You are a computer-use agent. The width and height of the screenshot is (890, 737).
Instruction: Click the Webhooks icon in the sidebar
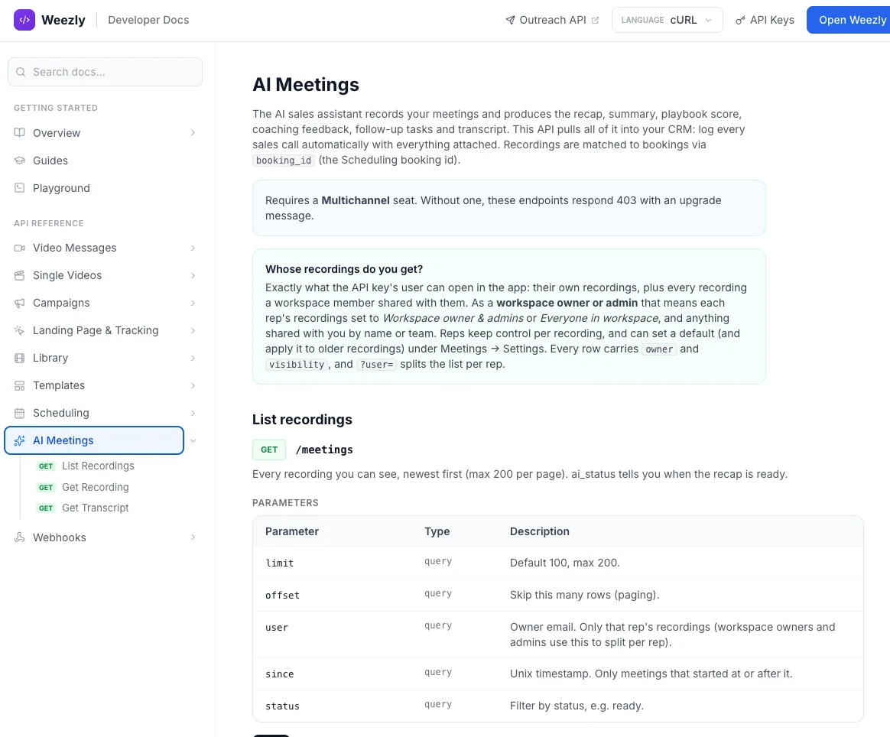coord(19,537)
